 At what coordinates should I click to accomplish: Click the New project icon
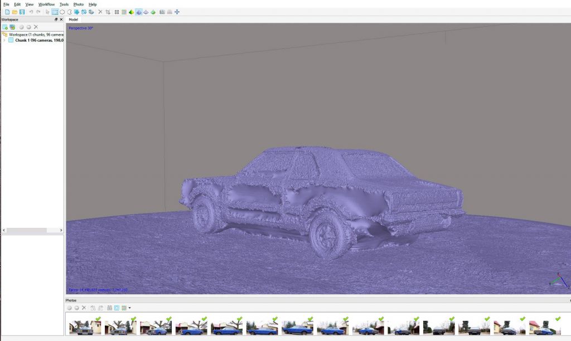pos(7,12)
